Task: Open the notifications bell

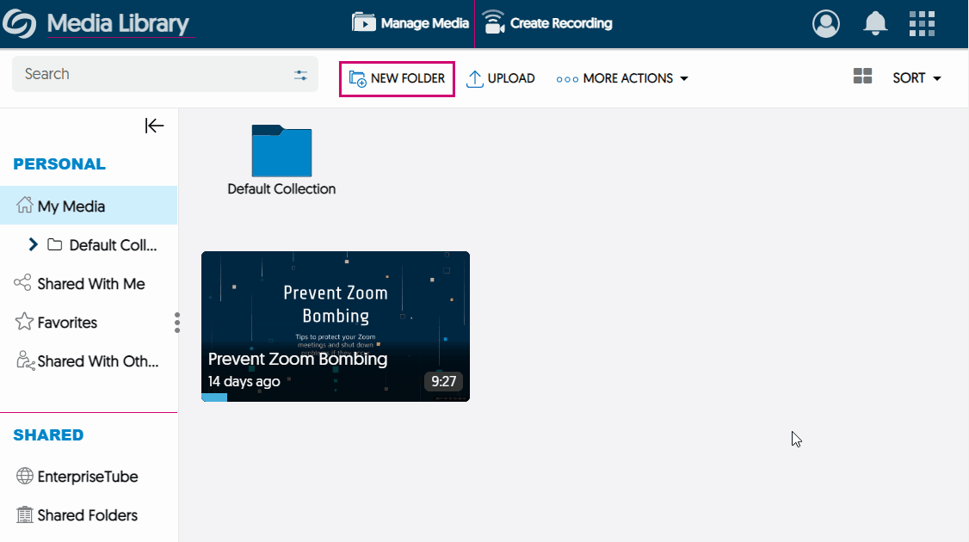Action: [x=875, y=23]
